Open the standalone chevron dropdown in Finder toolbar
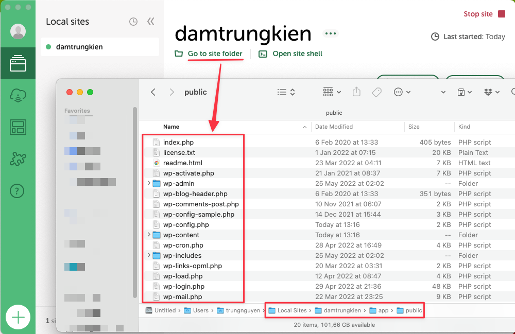This screenshot has width=515, height=334. (x=443, y=92)
